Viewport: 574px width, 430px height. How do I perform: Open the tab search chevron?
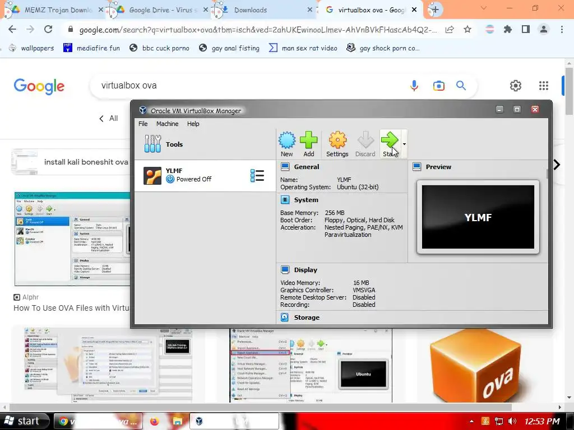click(484, 8)
